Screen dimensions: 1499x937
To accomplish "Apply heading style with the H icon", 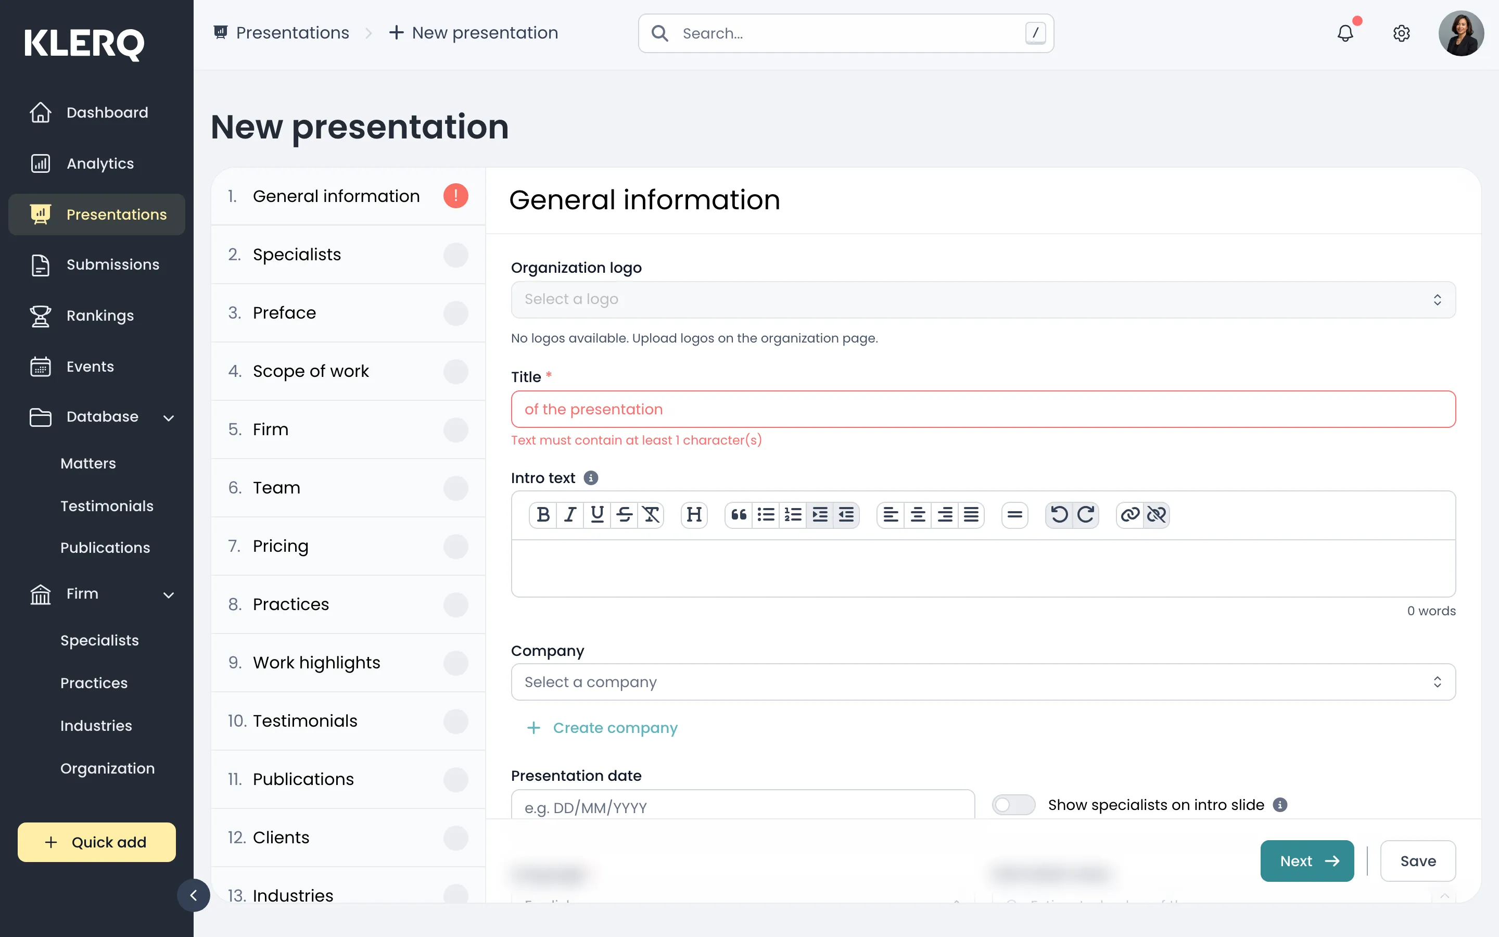I will coord(694,514).
